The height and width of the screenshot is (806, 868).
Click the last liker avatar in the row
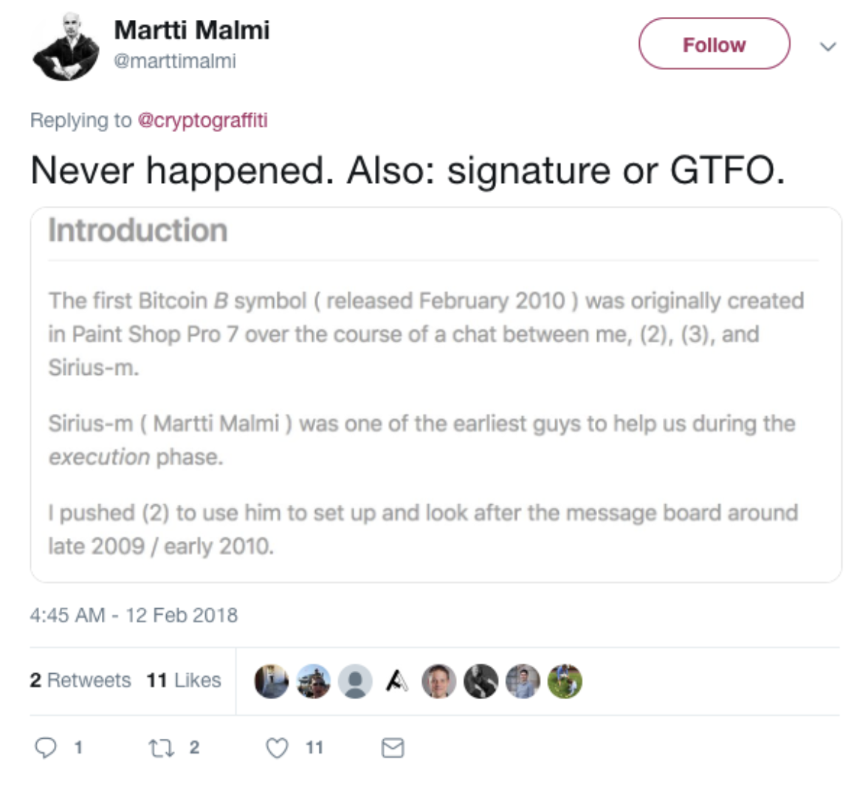[565, 681]
